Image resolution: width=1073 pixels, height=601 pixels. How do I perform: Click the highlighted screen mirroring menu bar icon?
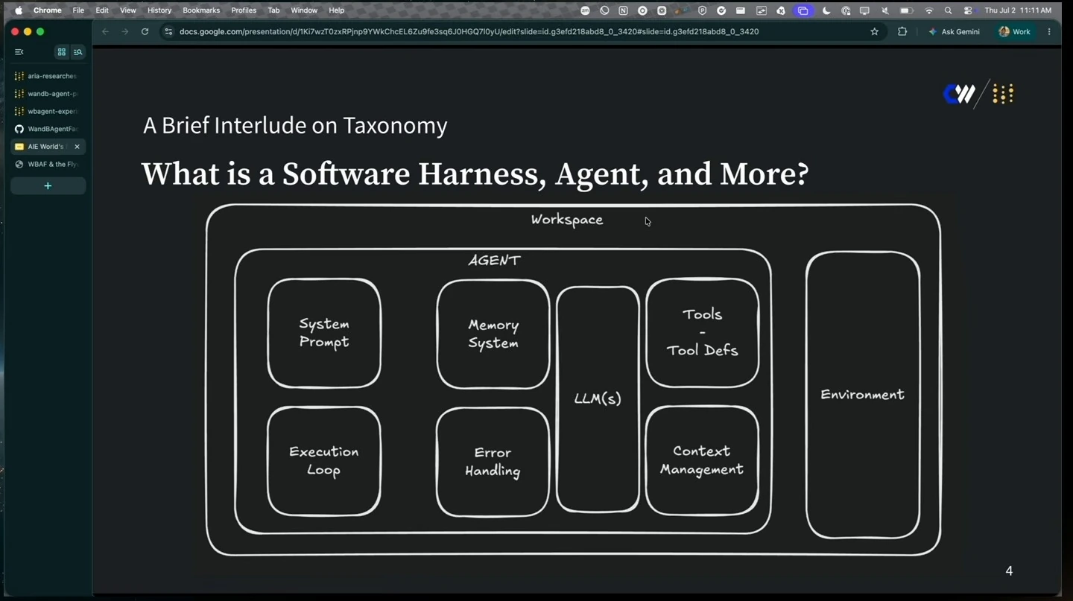click(803, 10)
